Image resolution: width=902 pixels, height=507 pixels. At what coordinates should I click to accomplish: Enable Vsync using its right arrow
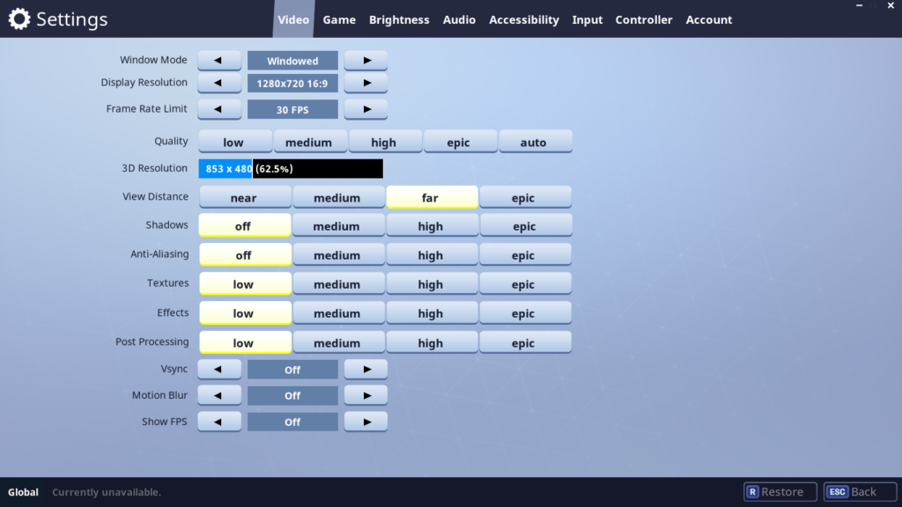[365, 368]
